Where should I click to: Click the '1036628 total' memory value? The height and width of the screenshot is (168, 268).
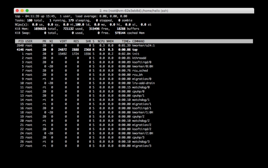[x=45, y=29]
